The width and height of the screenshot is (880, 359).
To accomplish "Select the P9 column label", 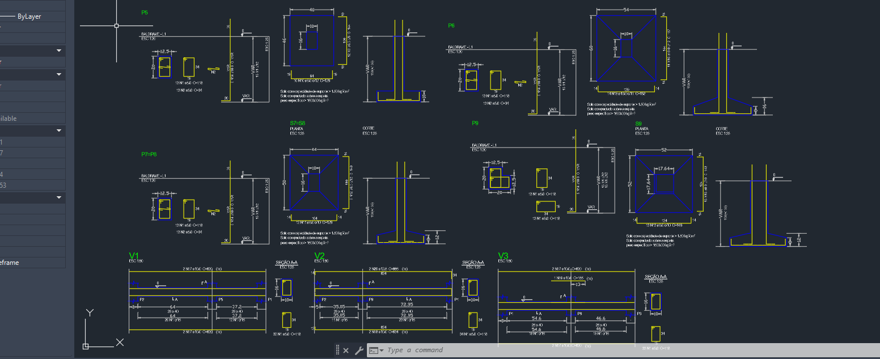I will click(475, 123).
